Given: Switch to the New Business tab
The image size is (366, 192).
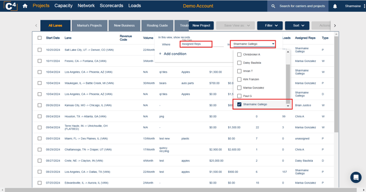Looking at the screenshot, I should tap(124, 25).
